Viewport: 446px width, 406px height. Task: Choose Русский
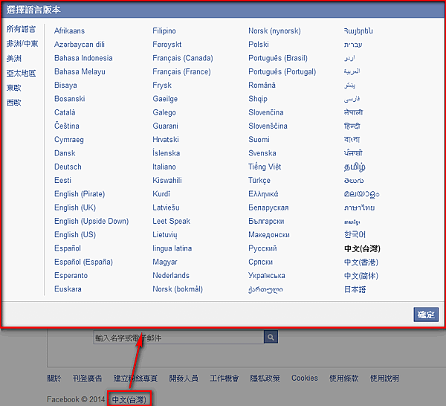tap(262, 248)
